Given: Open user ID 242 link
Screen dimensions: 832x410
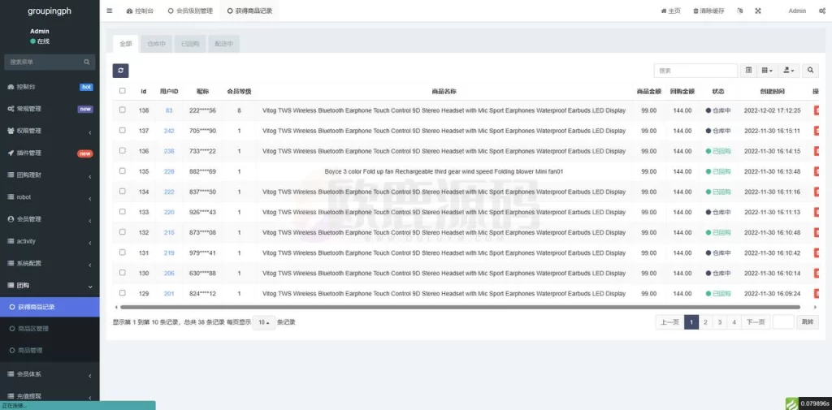Looking at the screenshot, I should (169, 131).
